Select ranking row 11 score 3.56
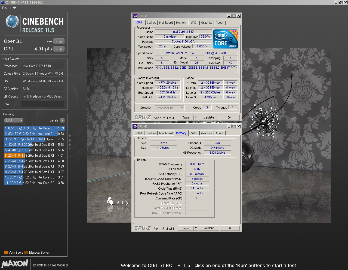The height and width of the screenshot is (270, 348). (34, 183)
